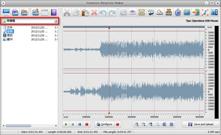Apply the fade curve effect icon
The image size is (221, 135).
[x=124, y=13]
